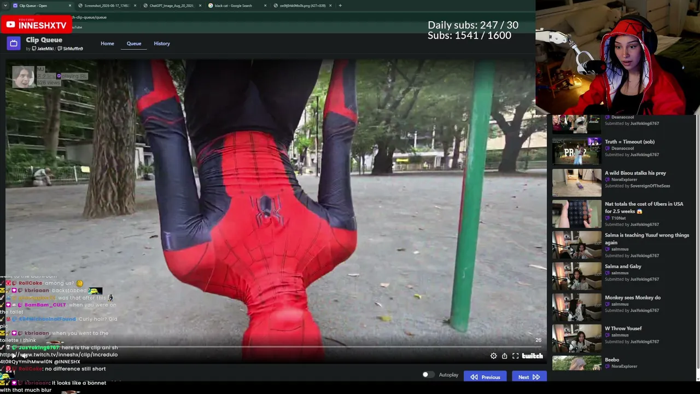Click the title 'Beebo' in the queue
This screenshot has height=394, width=700.
(x=612, y=360)
